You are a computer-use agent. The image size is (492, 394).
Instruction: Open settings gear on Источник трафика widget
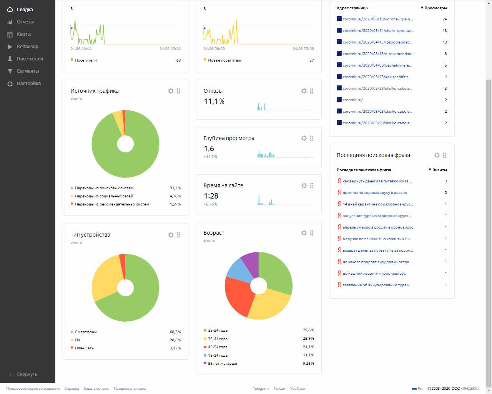tap(171, 91)
